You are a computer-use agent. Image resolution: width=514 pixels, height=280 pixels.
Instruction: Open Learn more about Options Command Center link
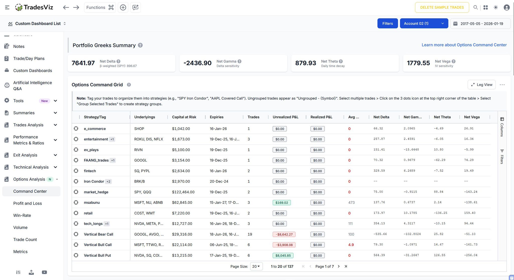464,45
